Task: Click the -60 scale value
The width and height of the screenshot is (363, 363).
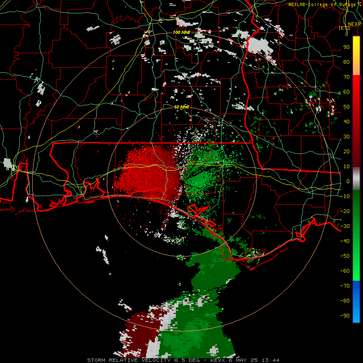Action: pos(345,271)
